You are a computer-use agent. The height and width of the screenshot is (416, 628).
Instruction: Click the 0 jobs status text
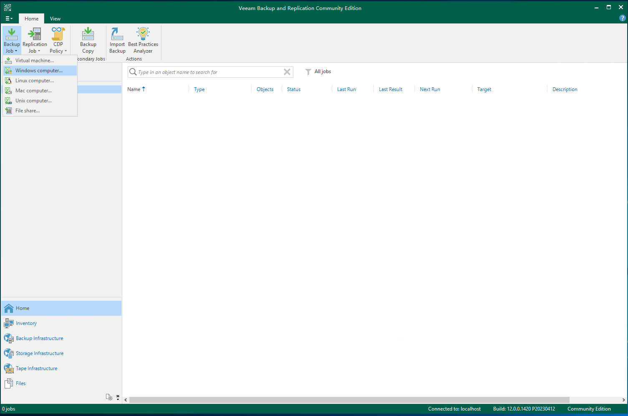[9, 409]
